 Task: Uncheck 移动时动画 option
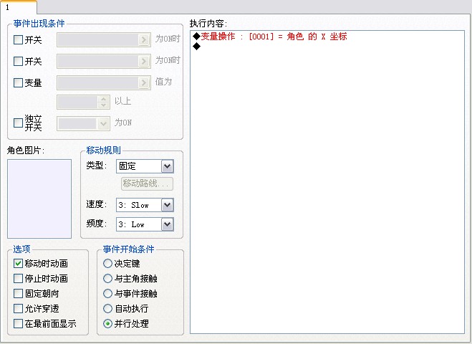(x=18, y=263)
